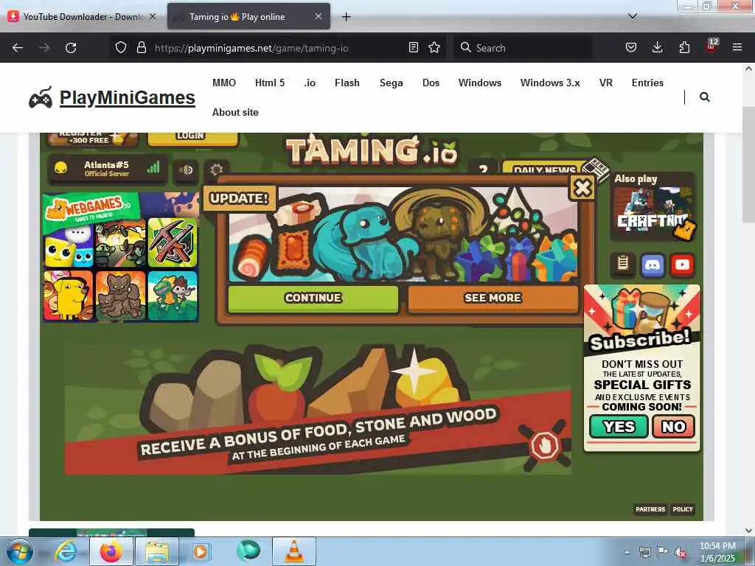
Task: Open the Sega menu item
Action: 391,83
